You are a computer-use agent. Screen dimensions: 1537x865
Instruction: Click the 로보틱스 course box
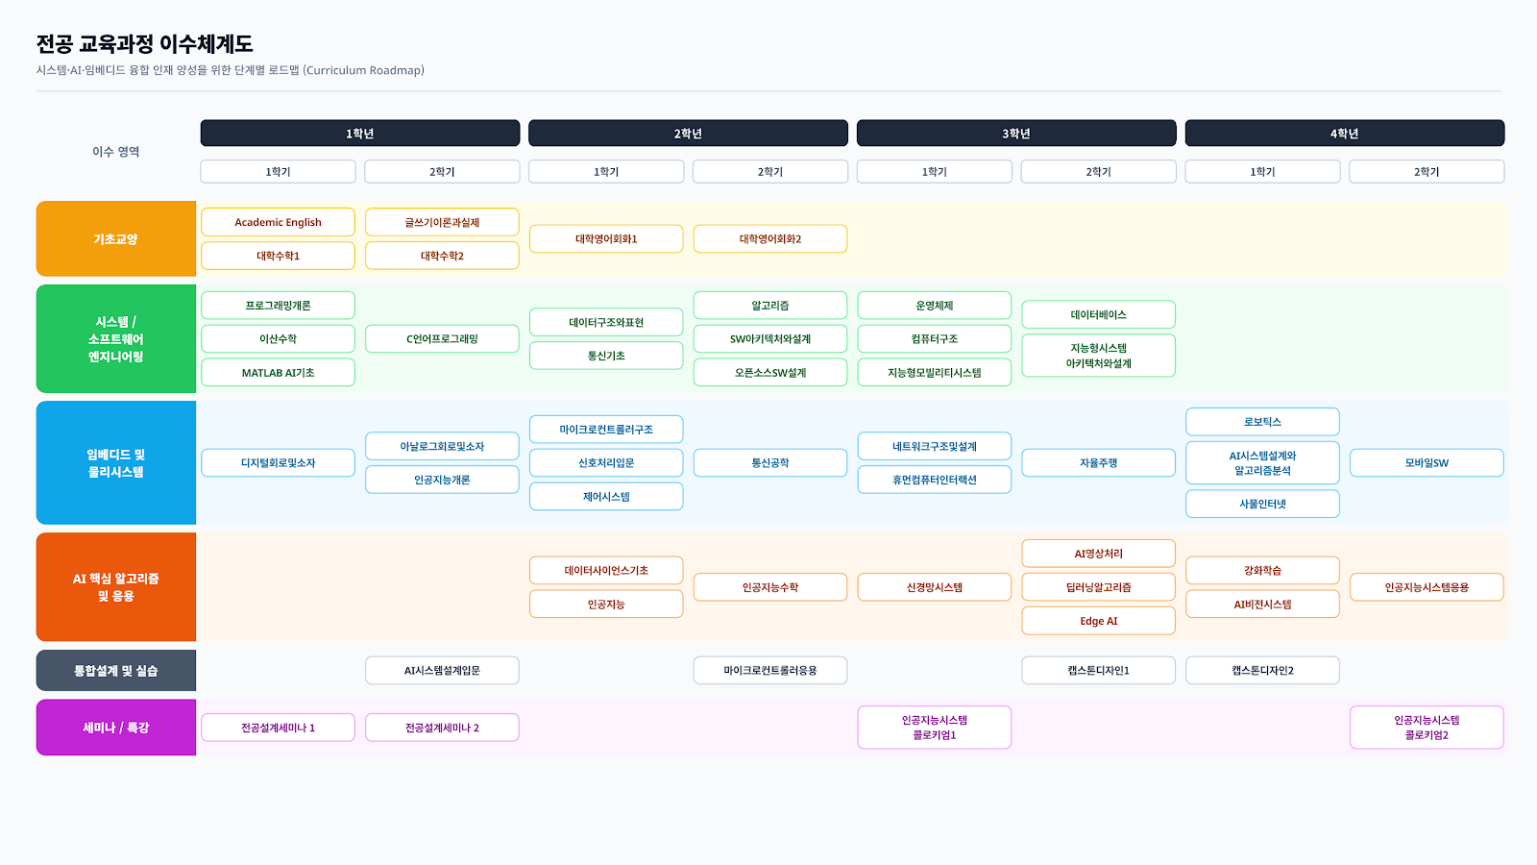point(1263,421)
